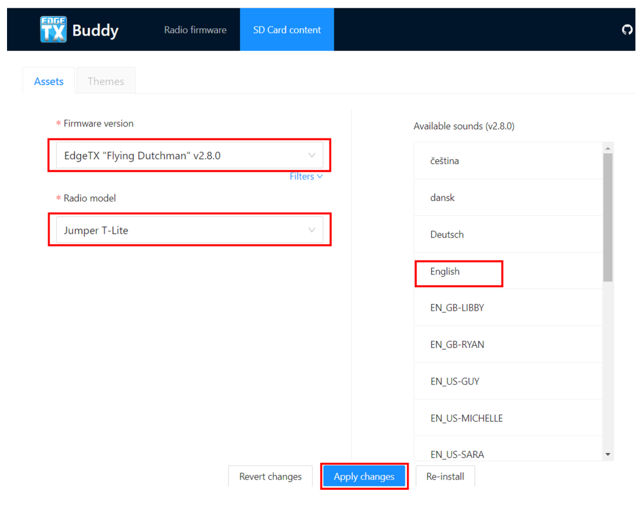Select English sound pack

coord(508,271)
